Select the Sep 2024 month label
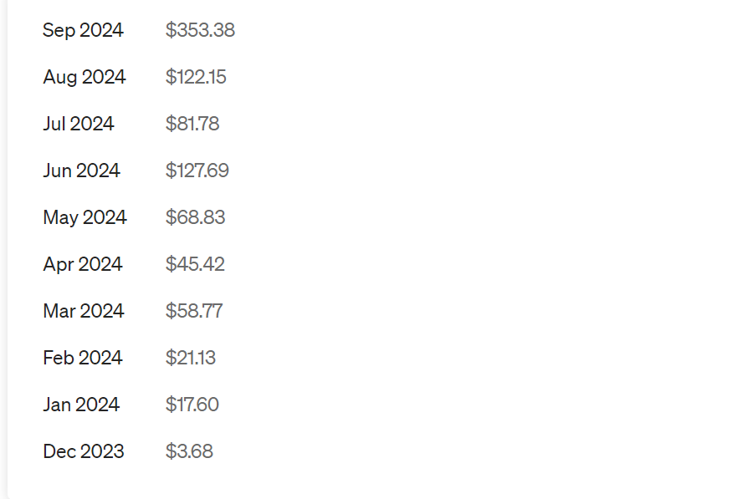 pos(83,30)
